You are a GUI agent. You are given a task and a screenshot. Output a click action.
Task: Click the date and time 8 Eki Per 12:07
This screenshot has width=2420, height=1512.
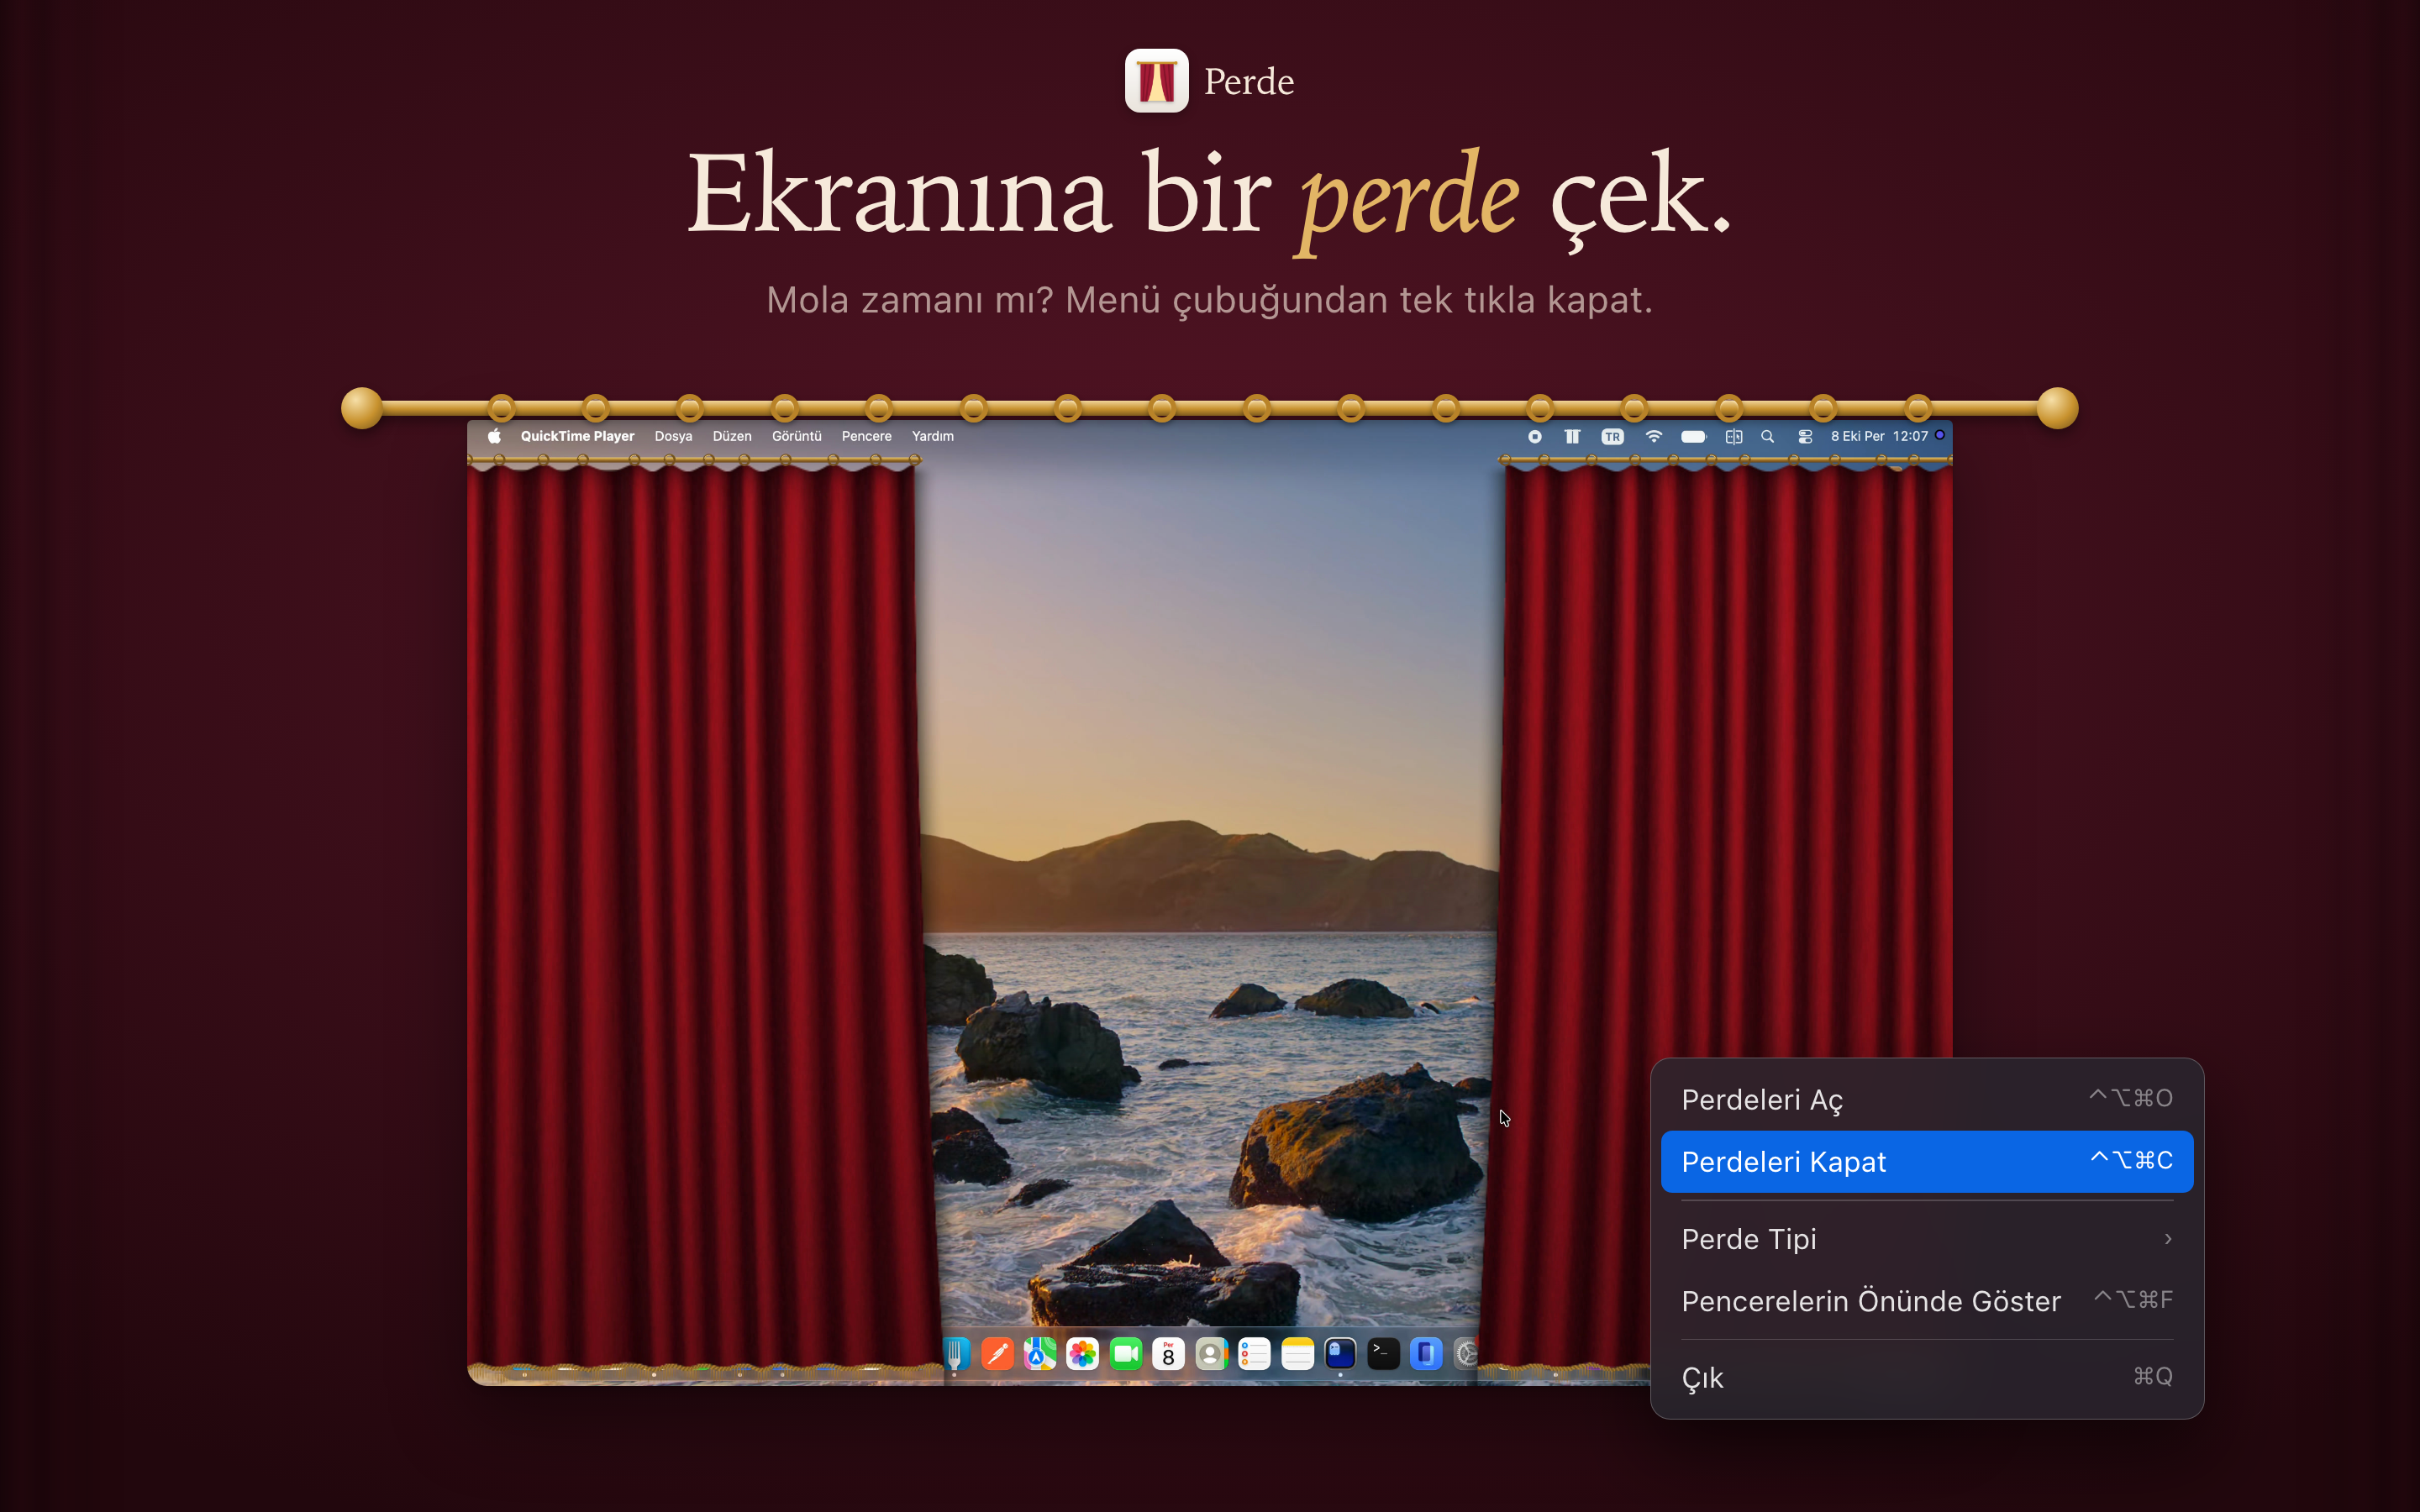[x=1879, y=436]
